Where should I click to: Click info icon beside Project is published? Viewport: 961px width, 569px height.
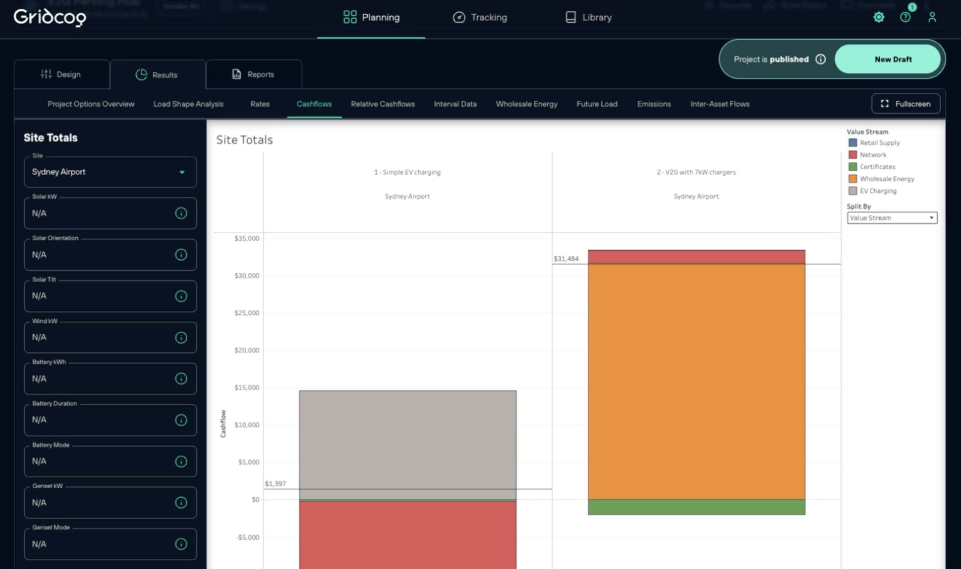(820, 59)
